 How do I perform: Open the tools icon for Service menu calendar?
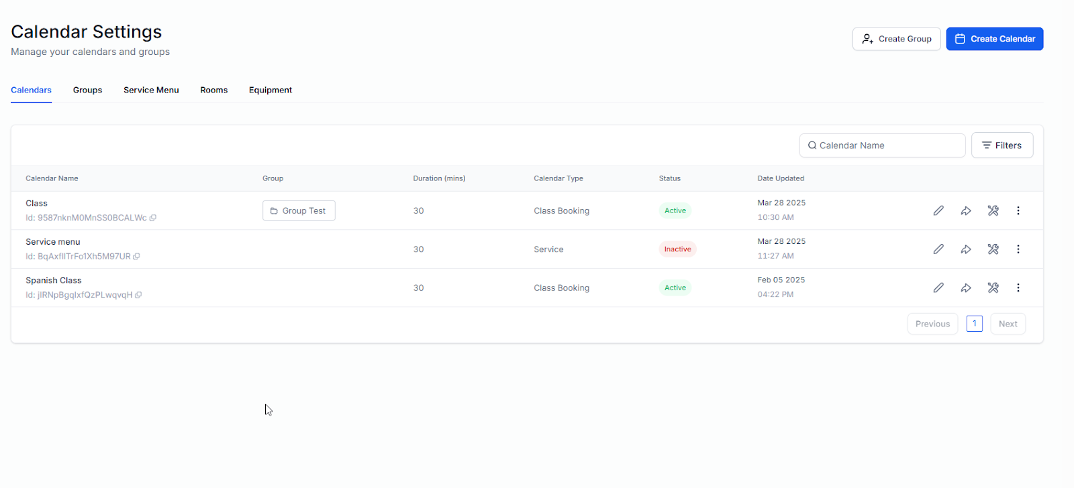tap(993, 249)
